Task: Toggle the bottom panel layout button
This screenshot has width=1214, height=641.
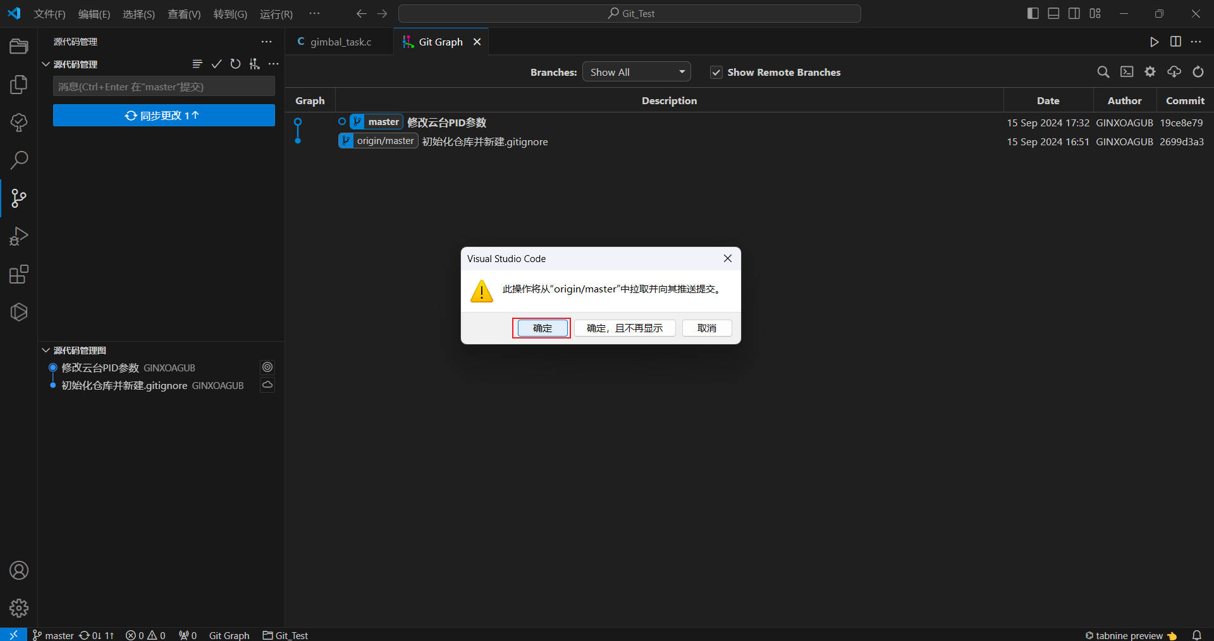Action: click(1053, 13)
